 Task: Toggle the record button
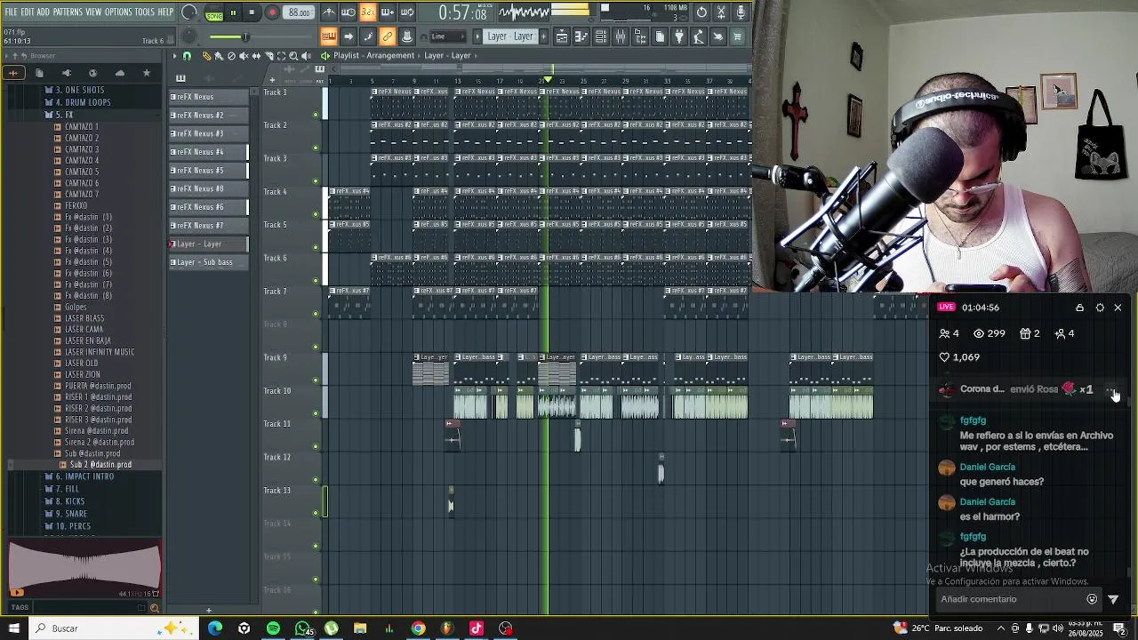pyautogui.click(x=272, y=12)
